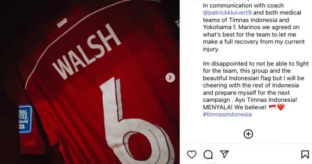Screen dimensions: 312x164
Task: Click the blue sleeve patch on the jersey
Action: (25, 119)
